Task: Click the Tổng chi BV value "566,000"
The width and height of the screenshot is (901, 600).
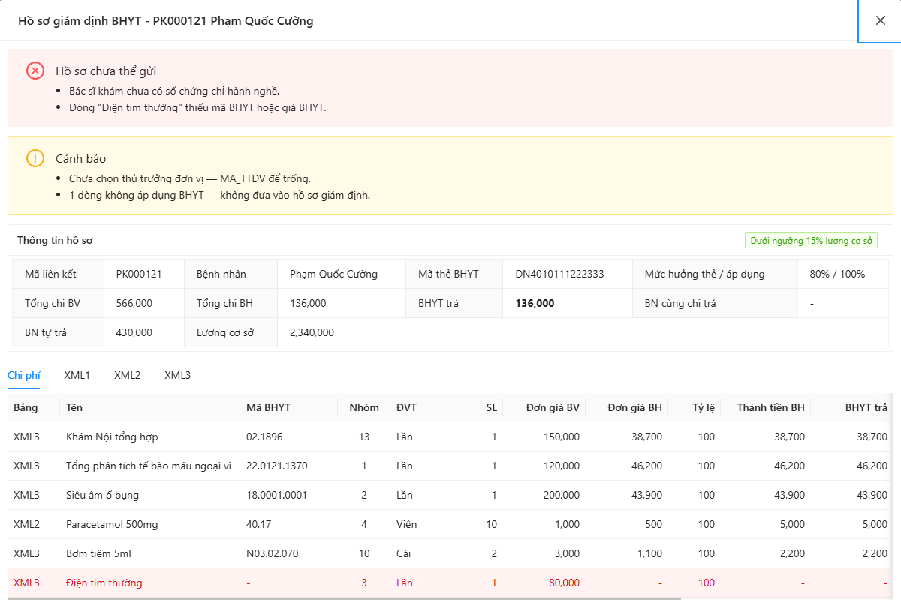Action: [x=134, y=303]
